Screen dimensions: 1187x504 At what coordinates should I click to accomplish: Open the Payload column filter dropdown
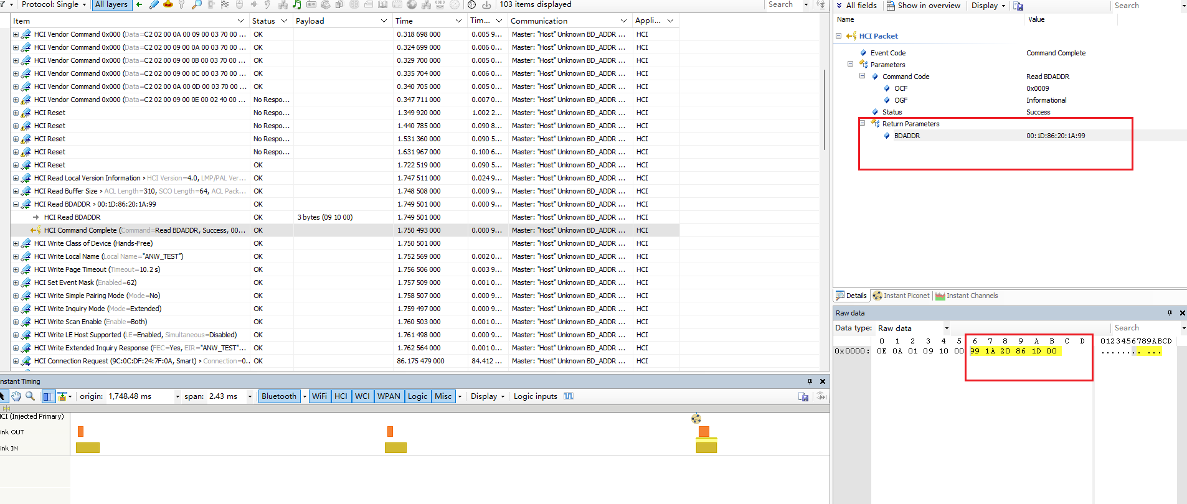(384, 21)
